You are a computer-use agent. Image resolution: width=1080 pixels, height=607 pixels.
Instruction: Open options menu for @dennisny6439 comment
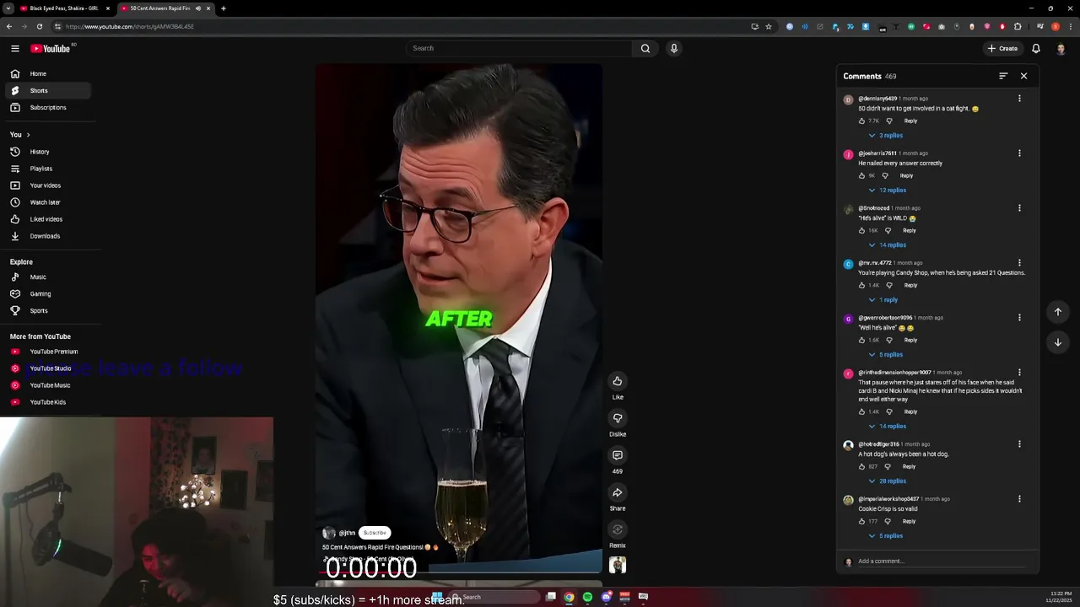1019,99
